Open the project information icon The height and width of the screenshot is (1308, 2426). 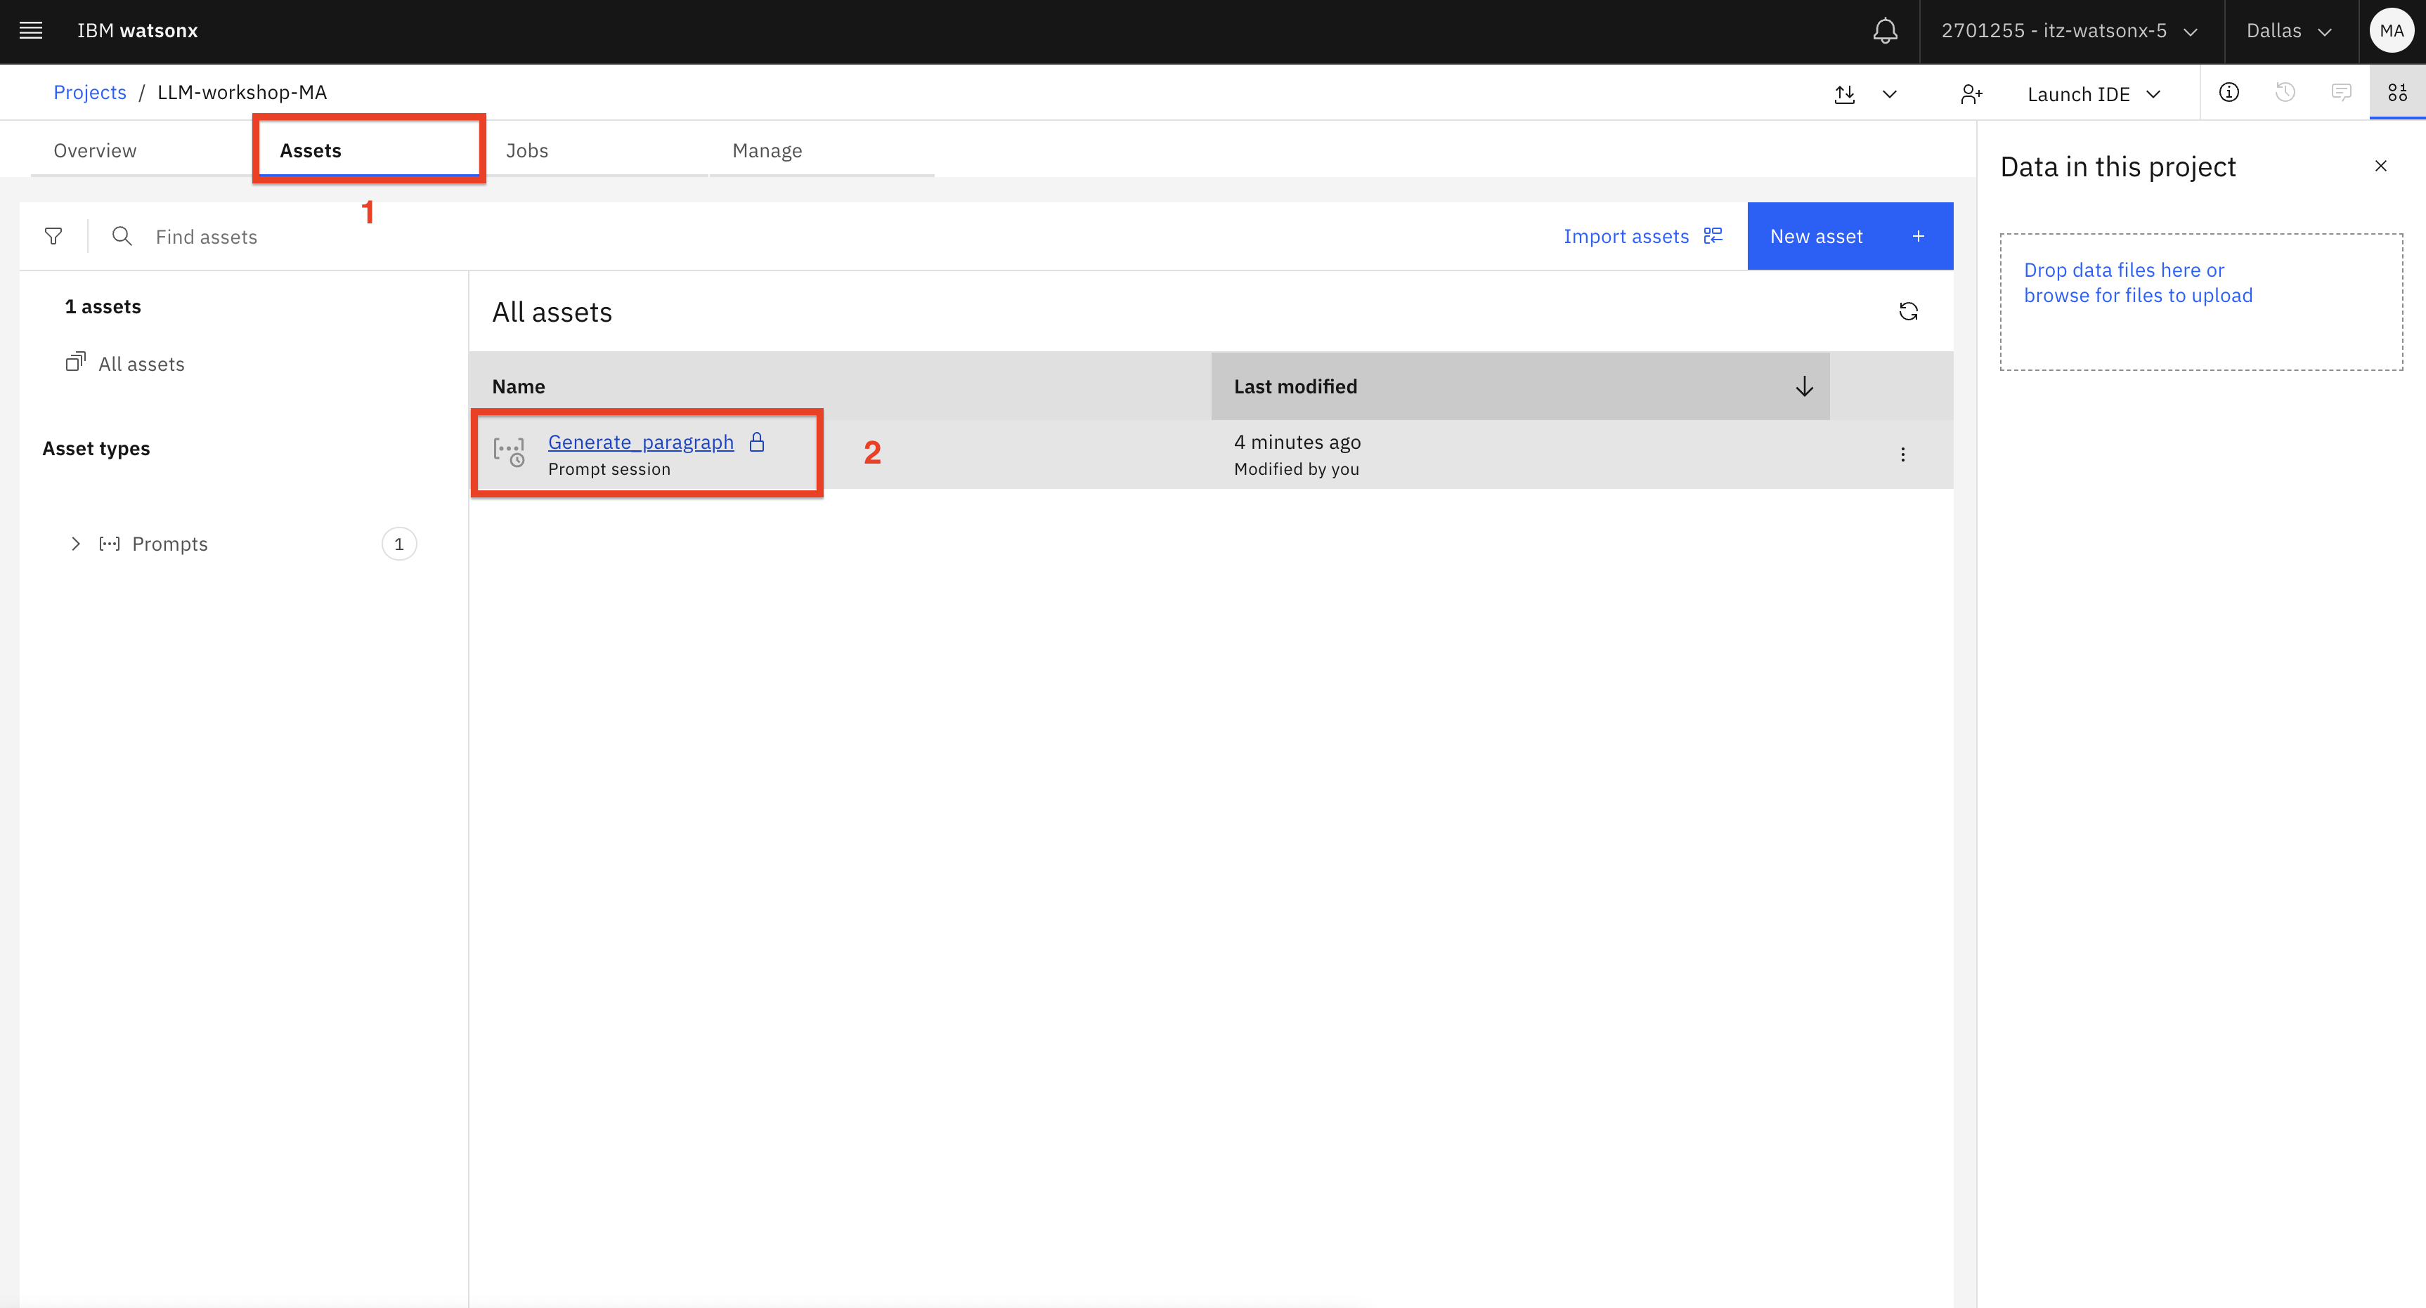click(2229, 92)
